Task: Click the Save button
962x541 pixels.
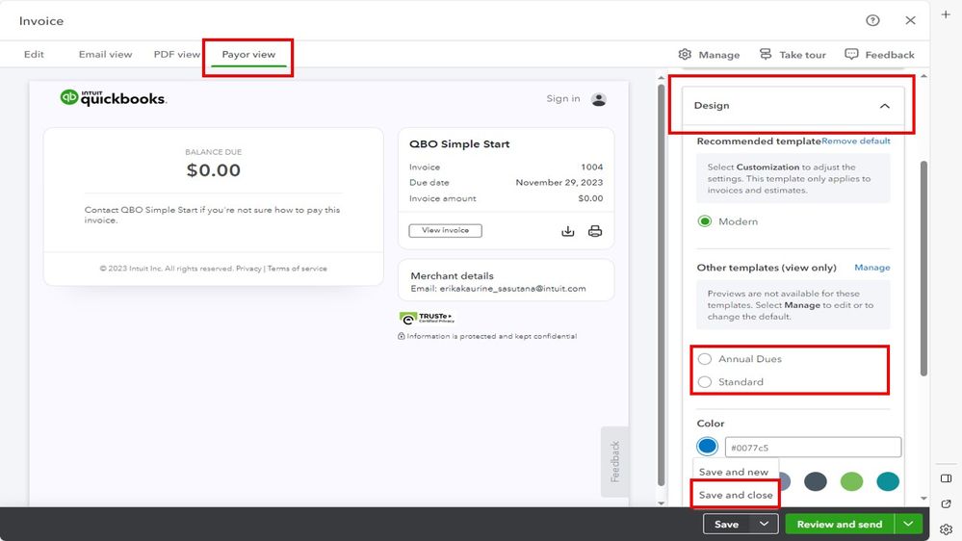Action: [727, 524]
